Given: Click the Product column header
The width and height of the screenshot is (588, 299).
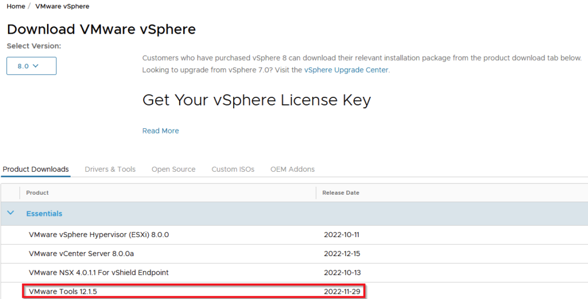Looking at the screenshot, I should click(x=37, y=192).
